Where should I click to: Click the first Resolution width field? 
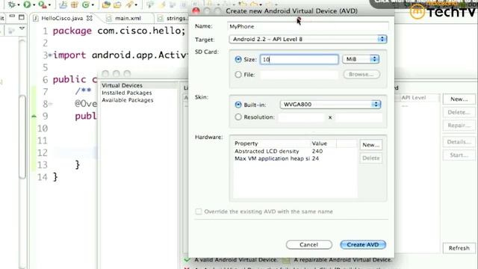pyautogui.click(x=301, y=117)
